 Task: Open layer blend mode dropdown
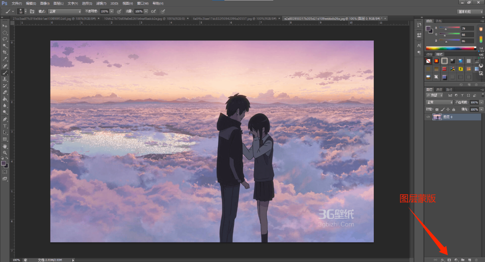click(440, 102)
